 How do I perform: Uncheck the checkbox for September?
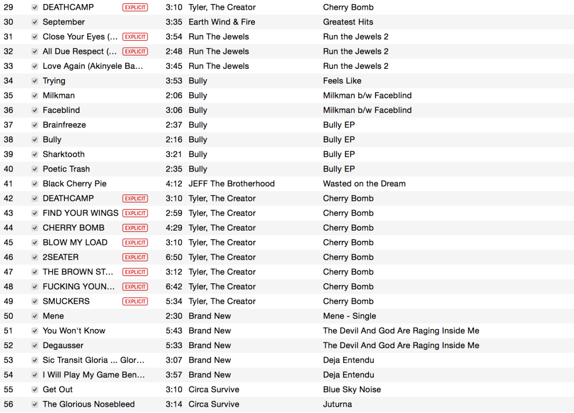(x=35, y=22)
